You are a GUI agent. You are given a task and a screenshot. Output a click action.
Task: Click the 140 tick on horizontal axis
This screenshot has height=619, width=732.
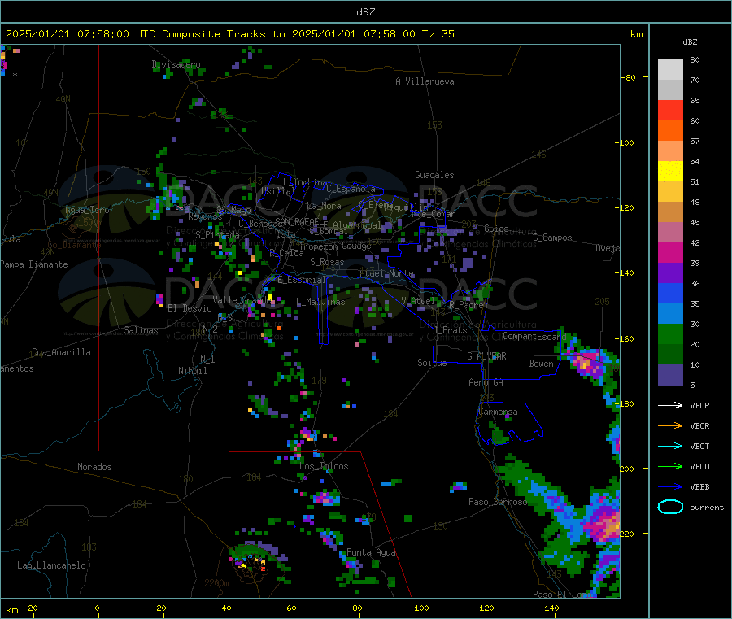point(551,608)
